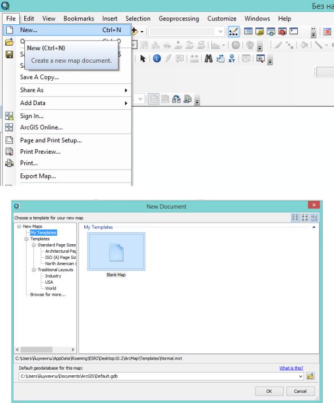The image size is (334, 403).
Task: Open the Create Viewer Window icon
Action: (x=261, y=59)
